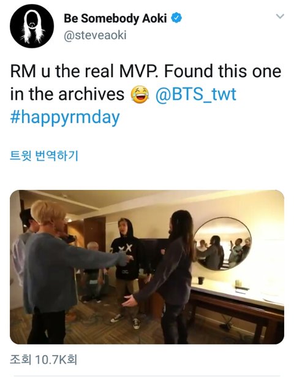294x377 pixels.
Task: Open the #happyrmday hashtag
Action: click(65, 117)
